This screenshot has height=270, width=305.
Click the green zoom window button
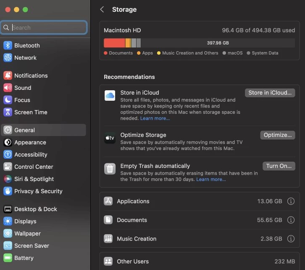[x=25, y=10]
